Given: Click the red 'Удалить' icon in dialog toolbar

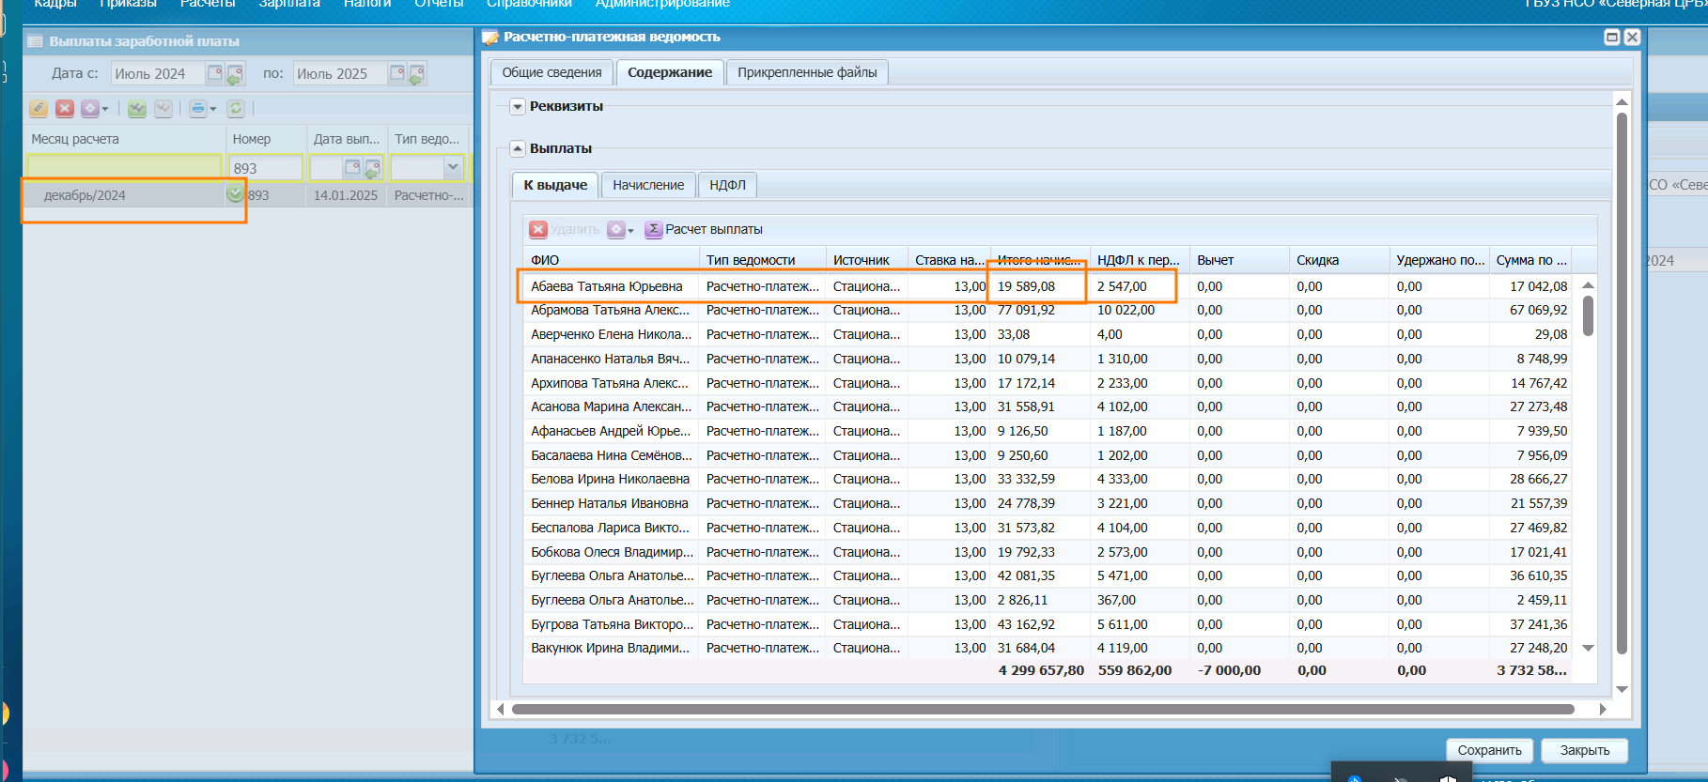Looking at the screenshot, I should click(x=538, y=229).
